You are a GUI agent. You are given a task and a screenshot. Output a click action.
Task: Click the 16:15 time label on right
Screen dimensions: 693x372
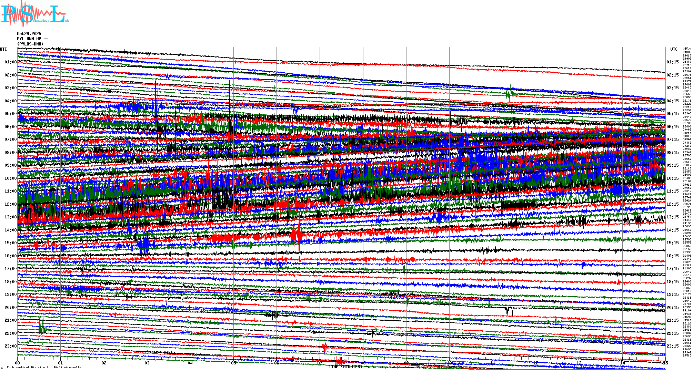pyautogui.click(x=672, y=256)
